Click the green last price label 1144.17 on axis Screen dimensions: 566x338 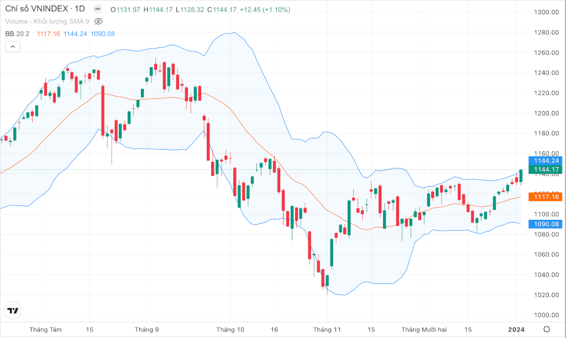pos(545,170)
